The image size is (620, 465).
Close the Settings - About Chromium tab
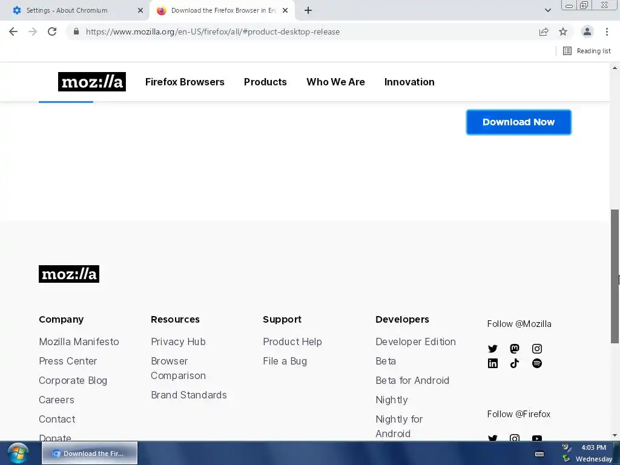[140, 10]
